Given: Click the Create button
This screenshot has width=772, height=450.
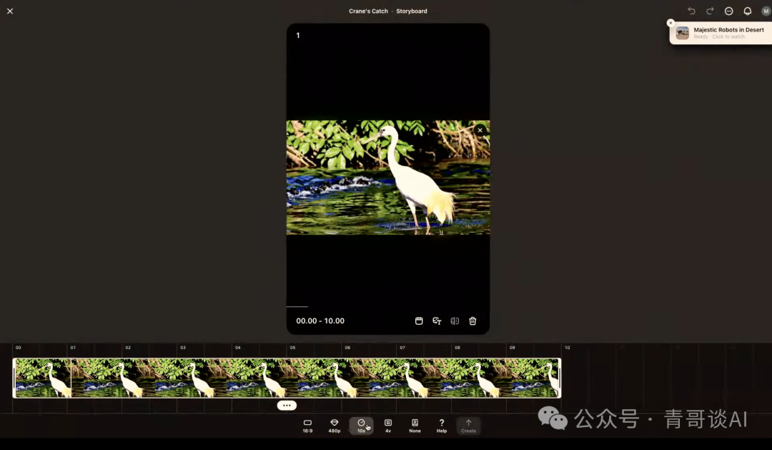Looking at the screenshot, I should 468,426.
